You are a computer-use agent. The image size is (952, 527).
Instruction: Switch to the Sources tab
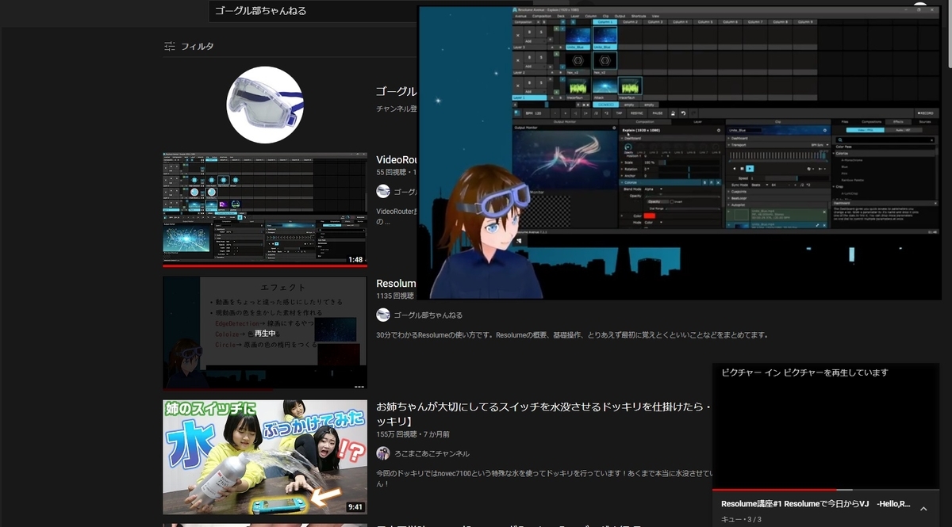tap(925, 122)
